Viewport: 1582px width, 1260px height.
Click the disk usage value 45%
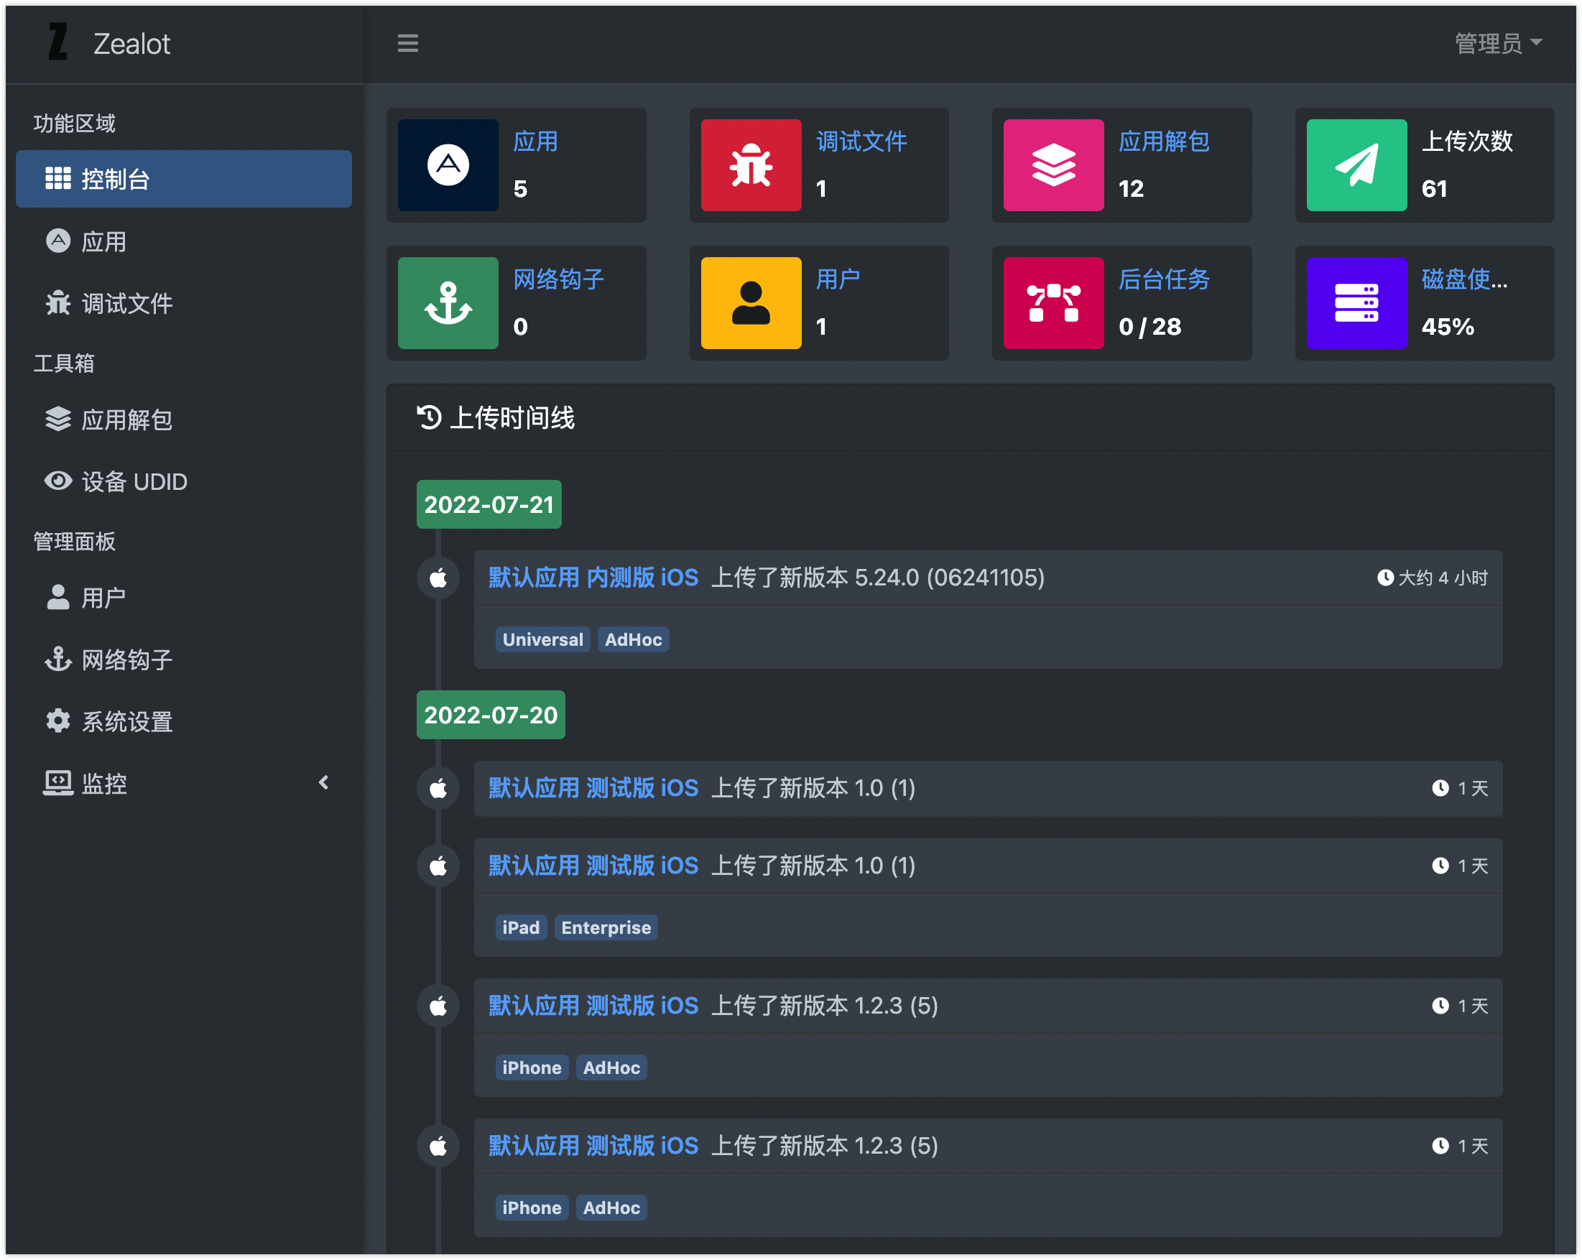tap(1448, 327)
